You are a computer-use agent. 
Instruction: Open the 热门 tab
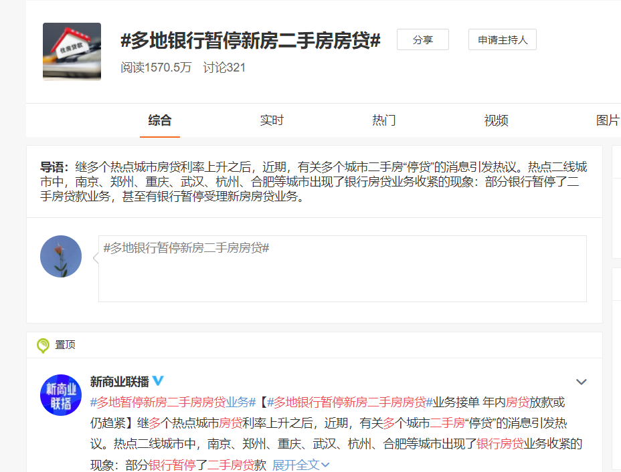click(383, 120)
